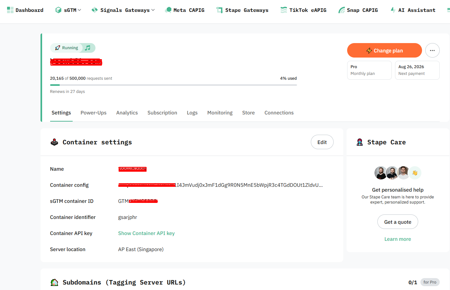The image size is (450, 290).
Task: Select the Connections tab
Action: pos(279,113)
